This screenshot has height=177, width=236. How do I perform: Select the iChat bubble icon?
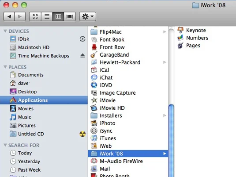click(94, 77)
